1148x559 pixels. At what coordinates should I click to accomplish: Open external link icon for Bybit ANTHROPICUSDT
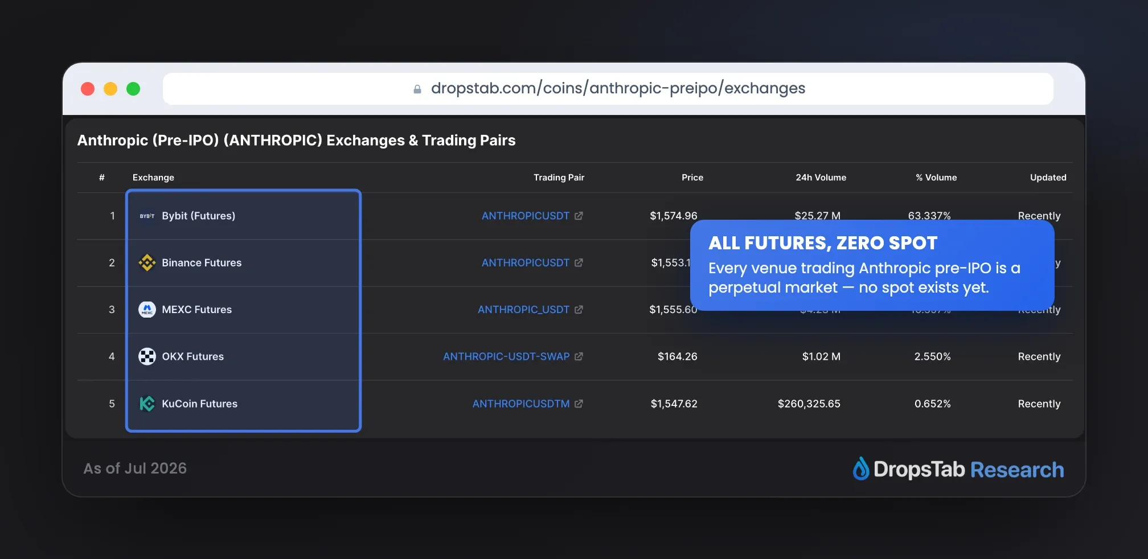click(x=579, y=216)
